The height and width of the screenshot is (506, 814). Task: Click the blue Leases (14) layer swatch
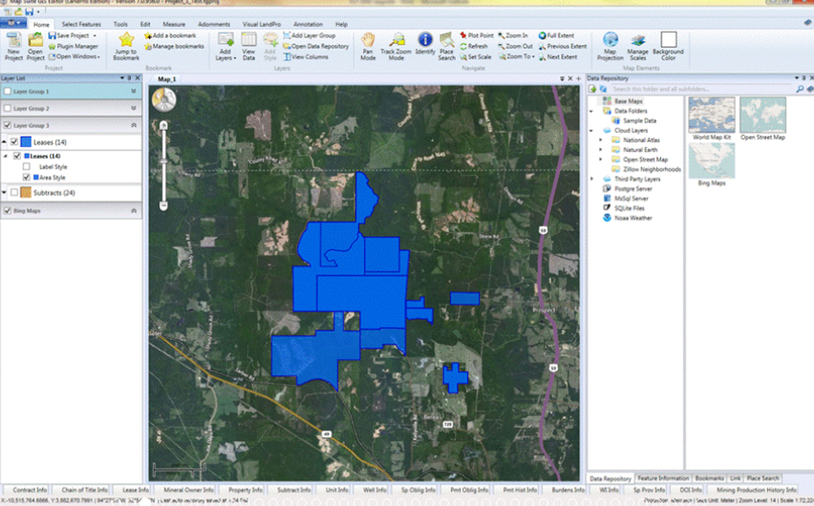[x=26, y=142]
